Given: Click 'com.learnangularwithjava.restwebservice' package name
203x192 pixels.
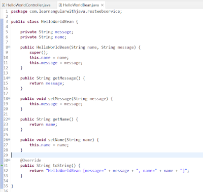Looking at the screenshot, I should pyautogui.click(x=75, y=11).
